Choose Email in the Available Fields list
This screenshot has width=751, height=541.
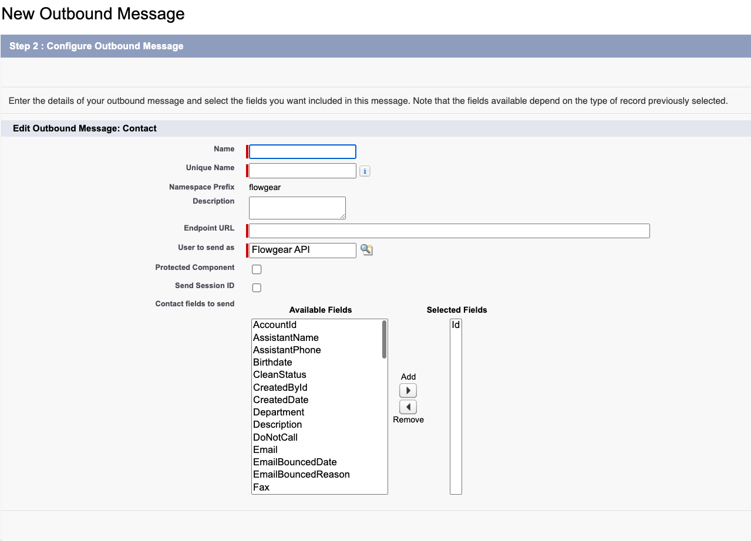tap(265, 449)
